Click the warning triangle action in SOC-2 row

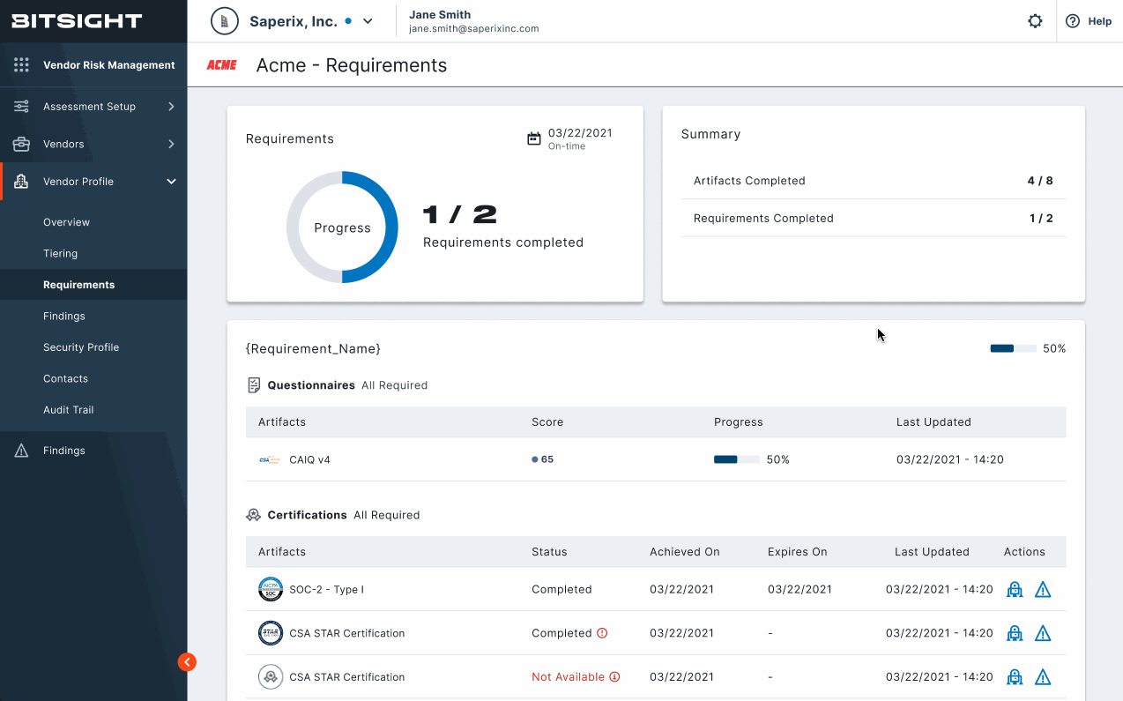(x=1043, y=589)
